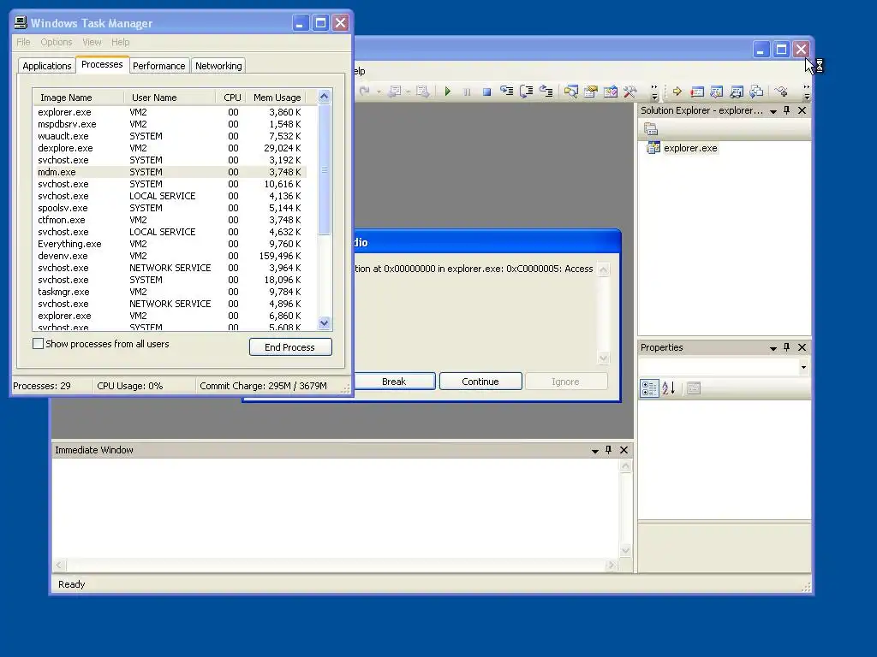This screenshot has height=657, width=877.
Task: Close the Immediate Window panel
Action: [x=624, y=450]
